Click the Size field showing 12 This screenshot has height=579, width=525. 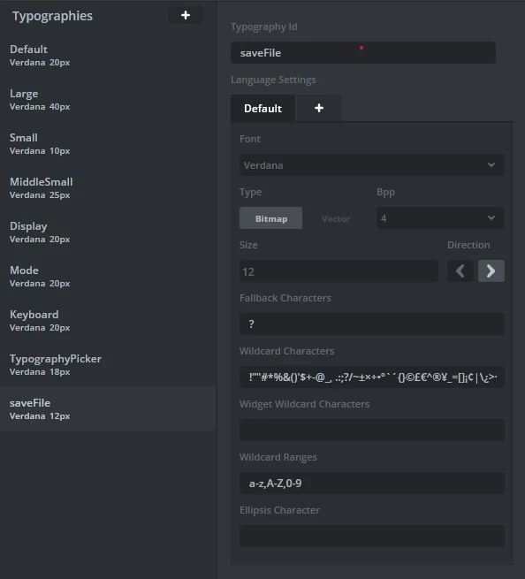pyautogui.click(x=339, y=271)
